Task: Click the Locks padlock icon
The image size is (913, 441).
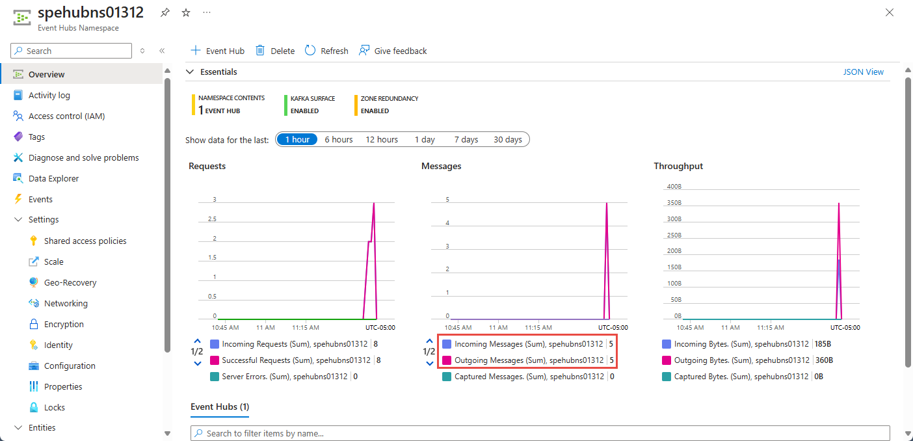Action: click(x=34, y=407)
